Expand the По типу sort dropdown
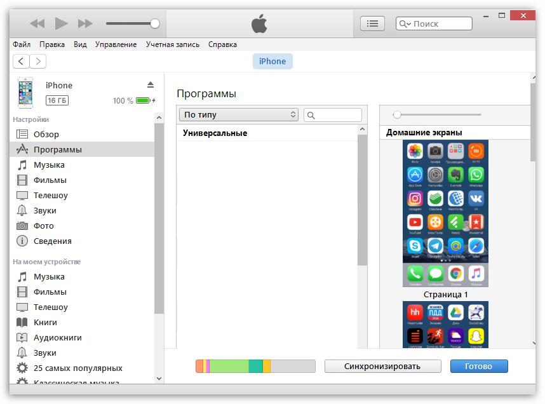This screenshot has height=404, width=545. [239, 114]
